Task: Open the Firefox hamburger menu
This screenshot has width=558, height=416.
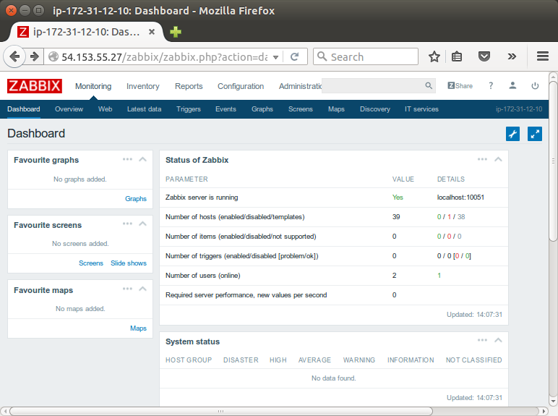Action: tap(542, 56)
